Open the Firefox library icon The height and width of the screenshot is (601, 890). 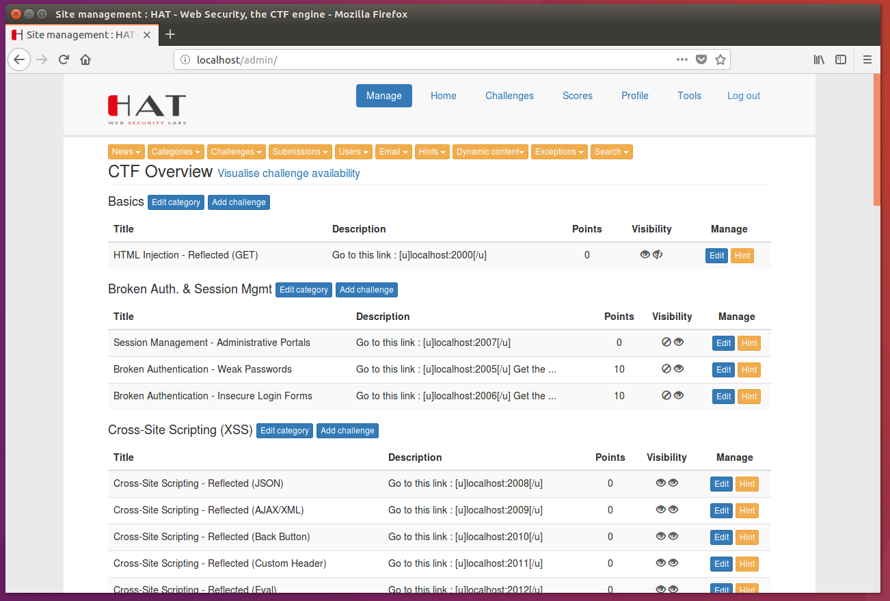tap(819, 59)
